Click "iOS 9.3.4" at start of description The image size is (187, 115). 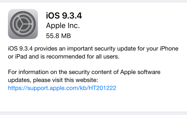point(20,49)
